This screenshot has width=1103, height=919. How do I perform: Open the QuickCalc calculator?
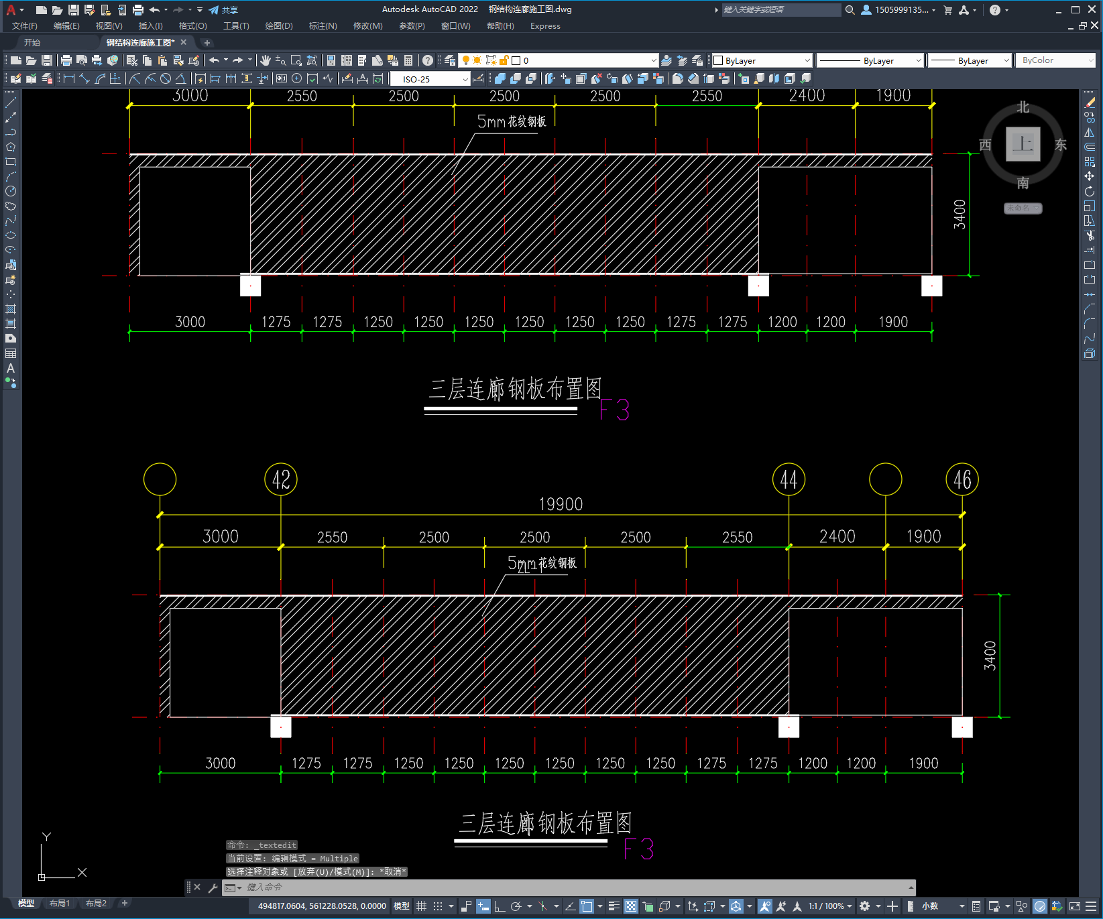(x=408, y=60)
